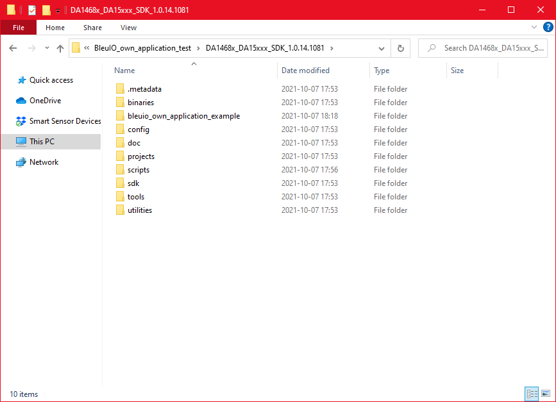Click the Quick access star icon
Screen dimensions: 556x402
(x=21, y=80)
